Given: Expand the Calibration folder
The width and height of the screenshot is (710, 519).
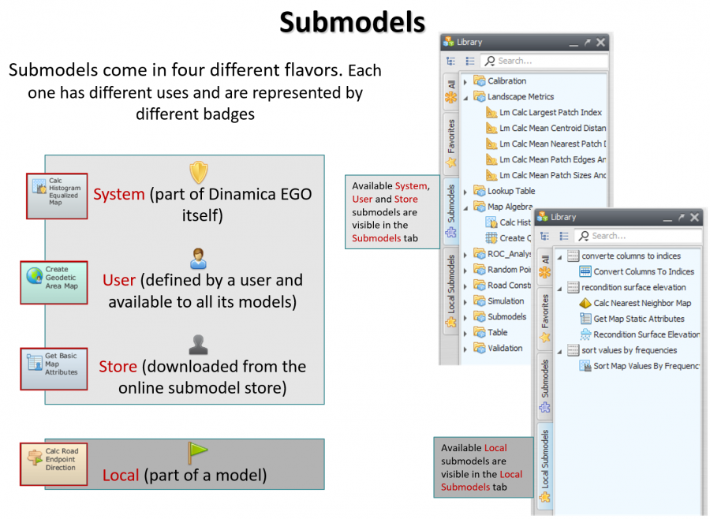Looking at the screenshot, I should click(x=465, y=81).
